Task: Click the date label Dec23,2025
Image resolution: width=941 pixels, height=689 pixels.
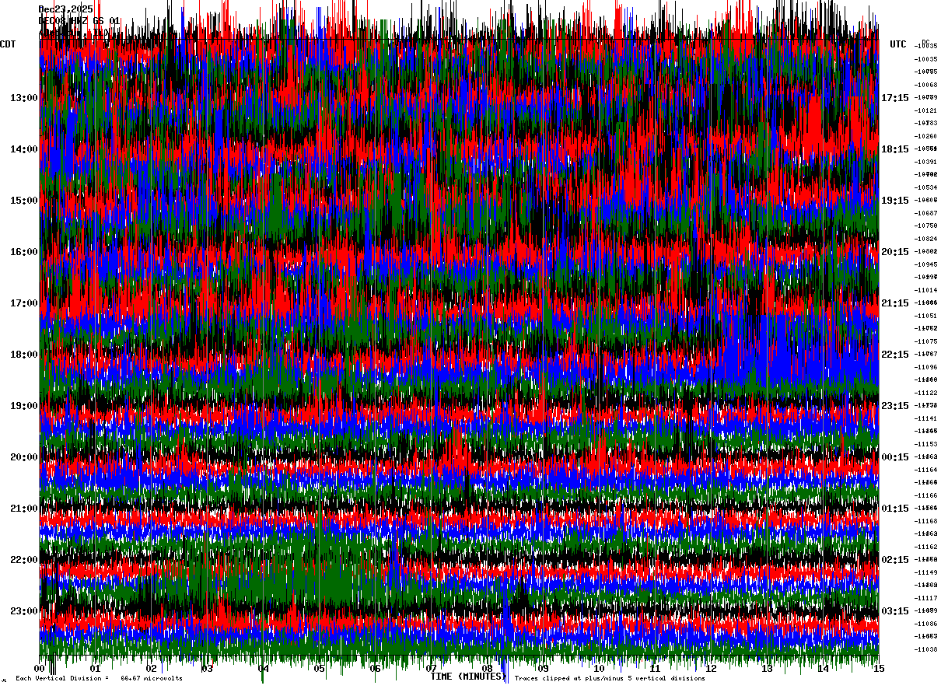Action: 65,9
